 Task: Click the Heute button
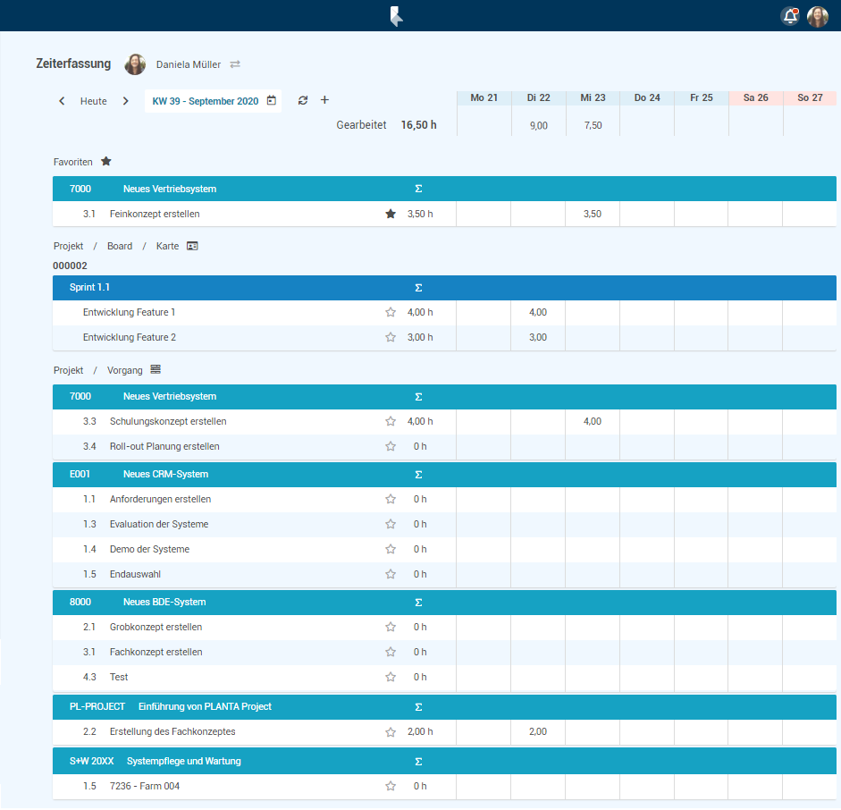click(x=94, y=101)
